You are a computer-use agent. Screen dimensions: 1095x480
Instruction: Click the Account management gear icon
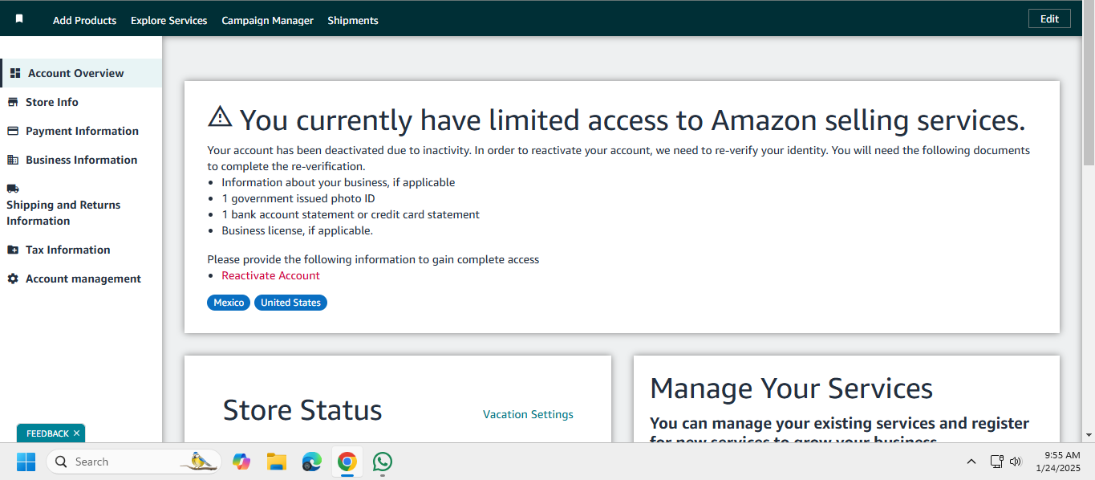click(12, 279)
